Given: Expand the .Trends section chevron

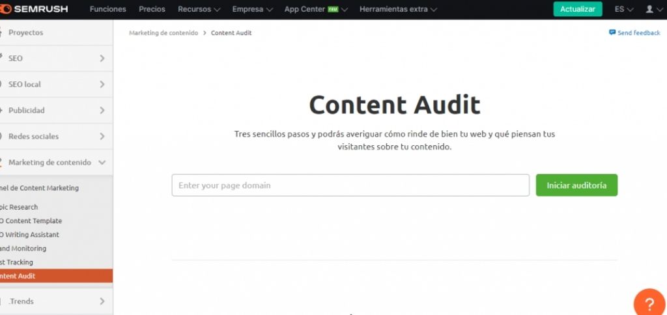Looking at the screenshot, I should (102, 301).
